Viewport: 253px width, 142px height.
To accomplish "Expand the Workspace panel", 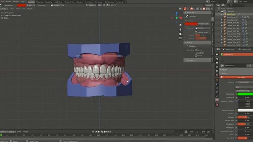I will tap(185, 60).
